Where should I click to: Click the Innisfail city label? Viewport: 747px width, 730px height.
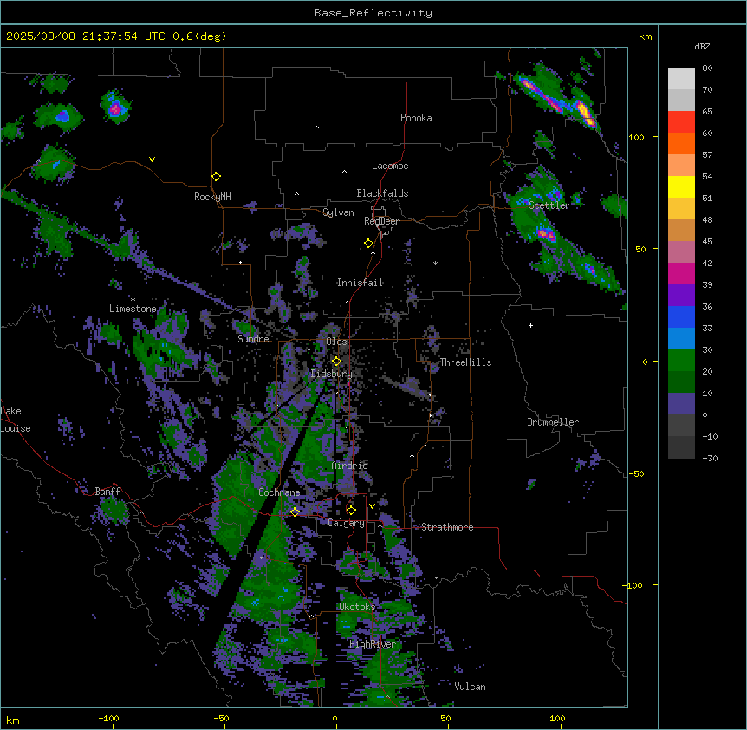click(x=360, y=283)
